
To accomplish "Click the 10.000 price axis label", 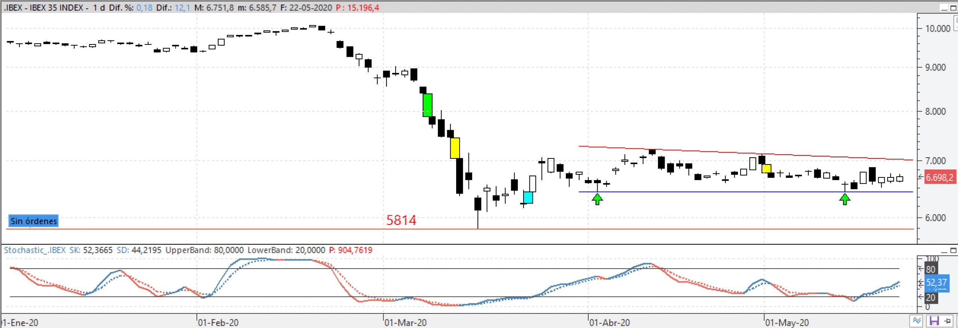I will pyautogui.click(x=938, y=29).
